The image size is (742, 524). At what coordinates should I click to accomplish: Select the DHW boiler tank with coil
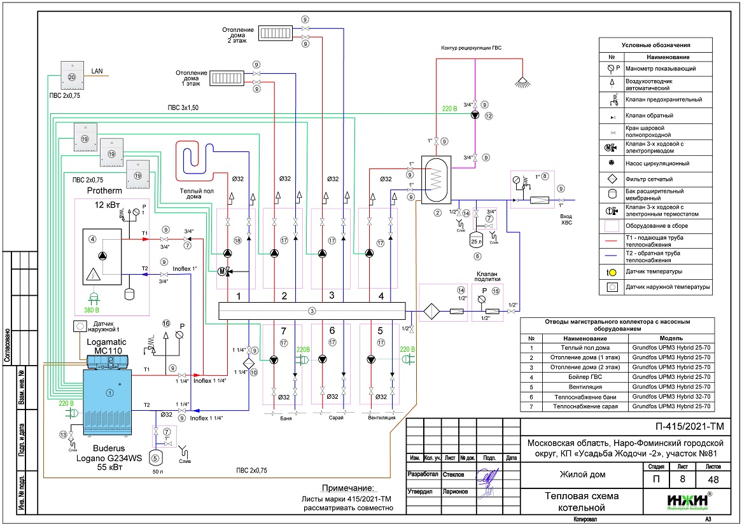(x=437, y=179)
